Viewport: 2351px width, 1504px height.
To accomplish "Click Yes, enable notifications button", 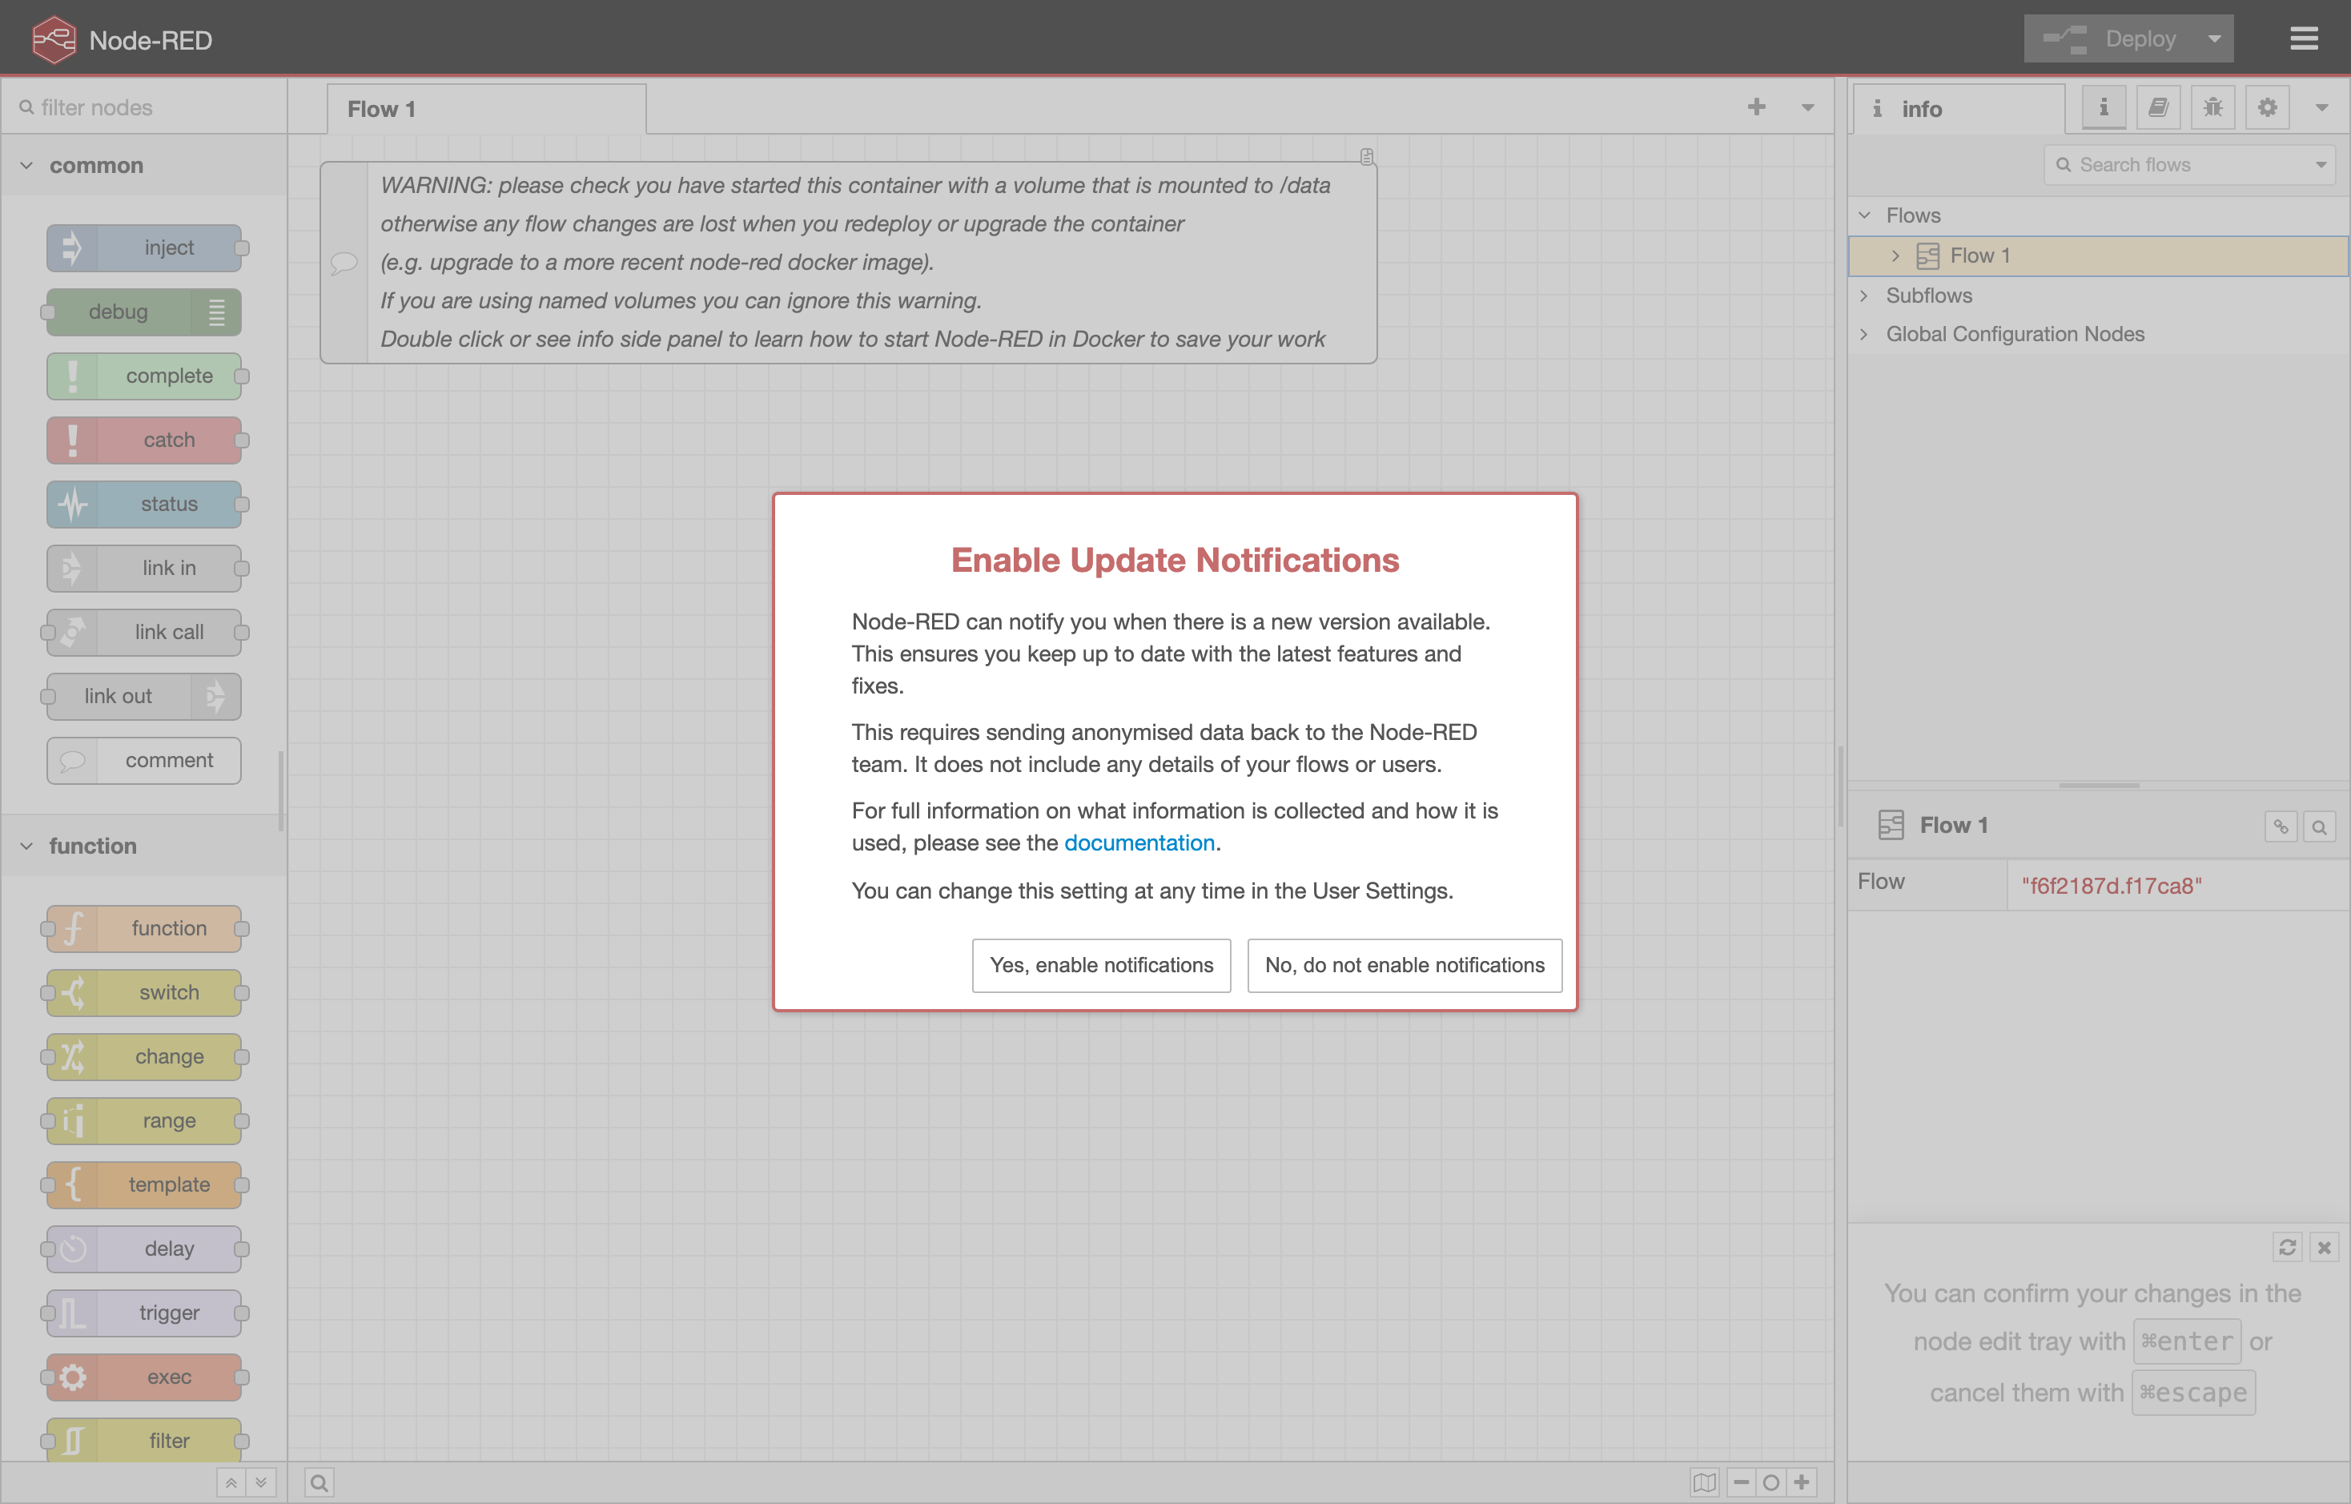I will click(x=1100, y=965).
